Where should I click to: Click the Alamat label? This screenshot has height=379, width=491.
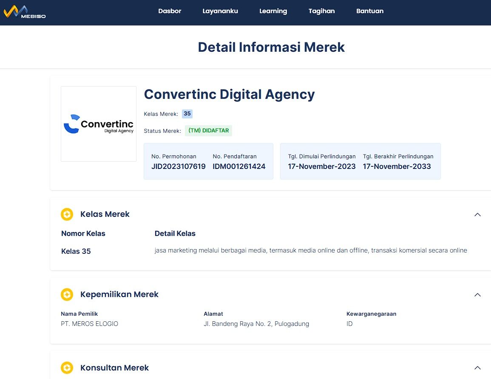(213, 314)
